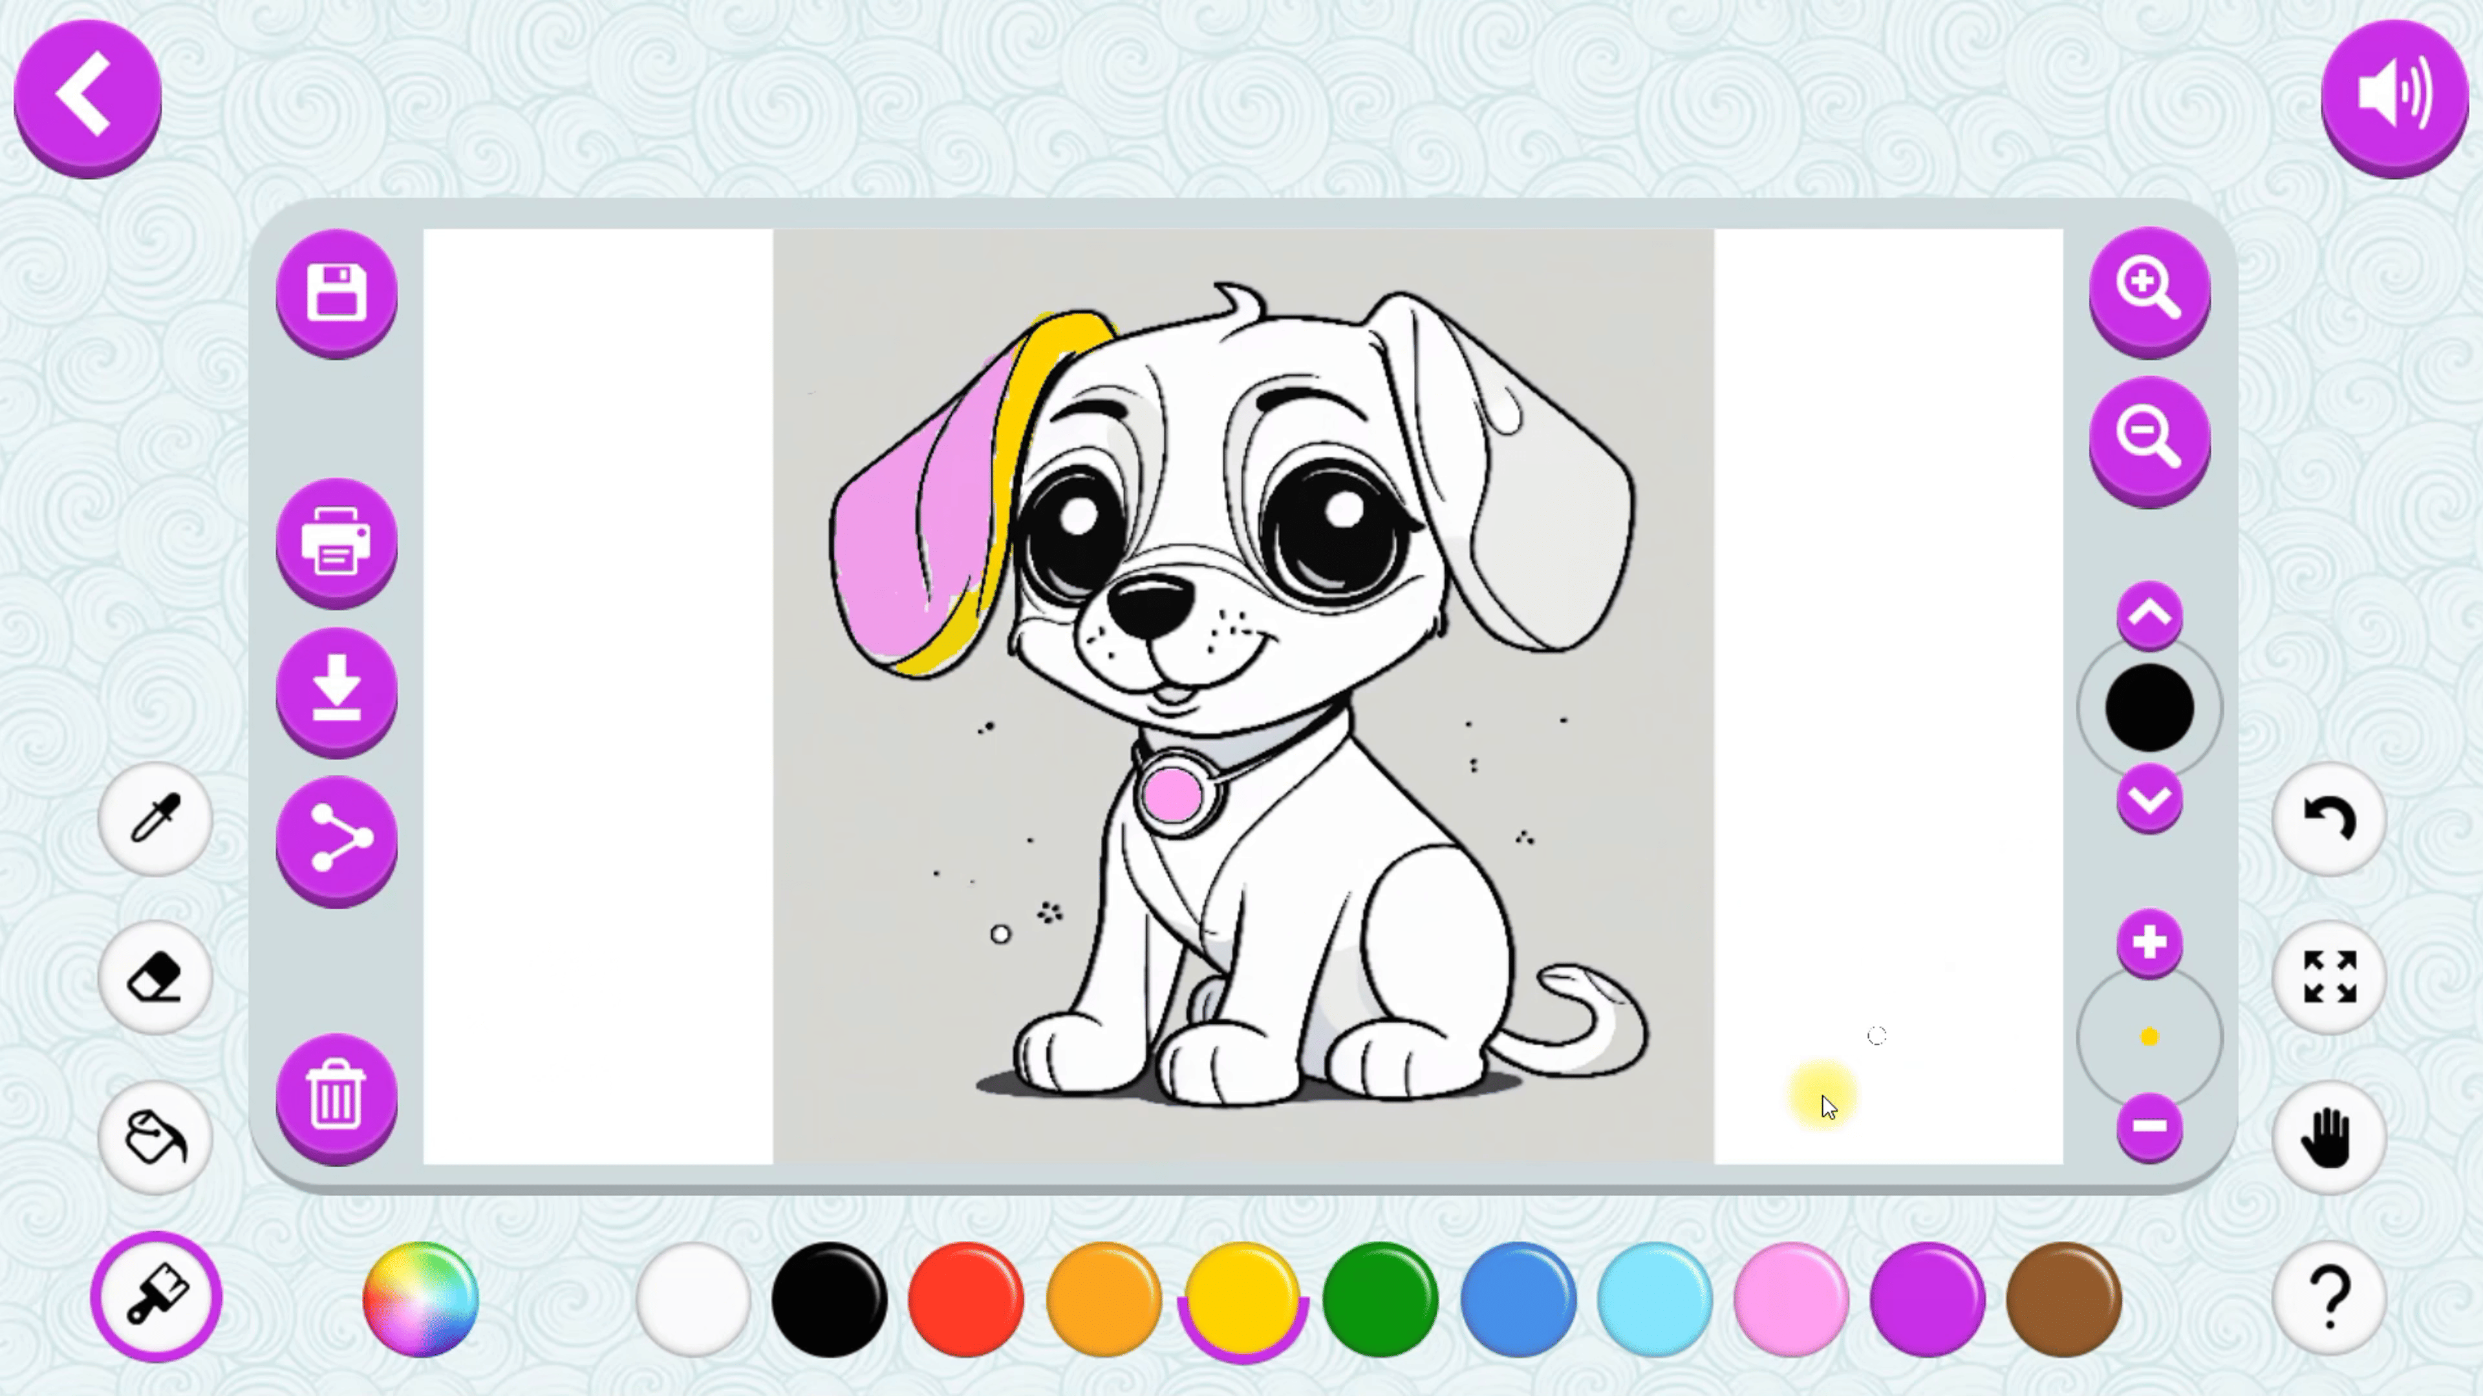Open the rainbow custom color wheel
The image size is (2483, 1396).
(420, 1298)
